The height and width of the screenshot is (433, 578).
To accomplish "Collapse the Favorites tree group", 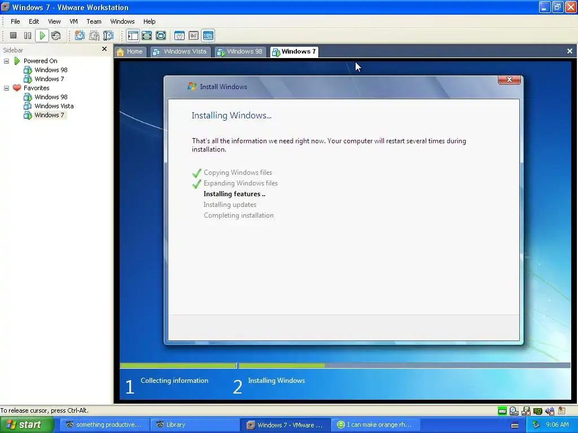I will [x=6, y=89].
